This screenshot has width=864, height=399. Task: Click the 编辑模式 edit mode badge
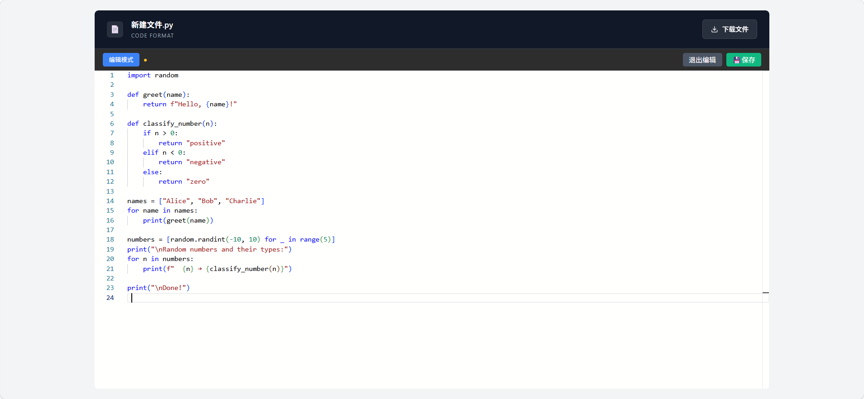tap(121, 60)
